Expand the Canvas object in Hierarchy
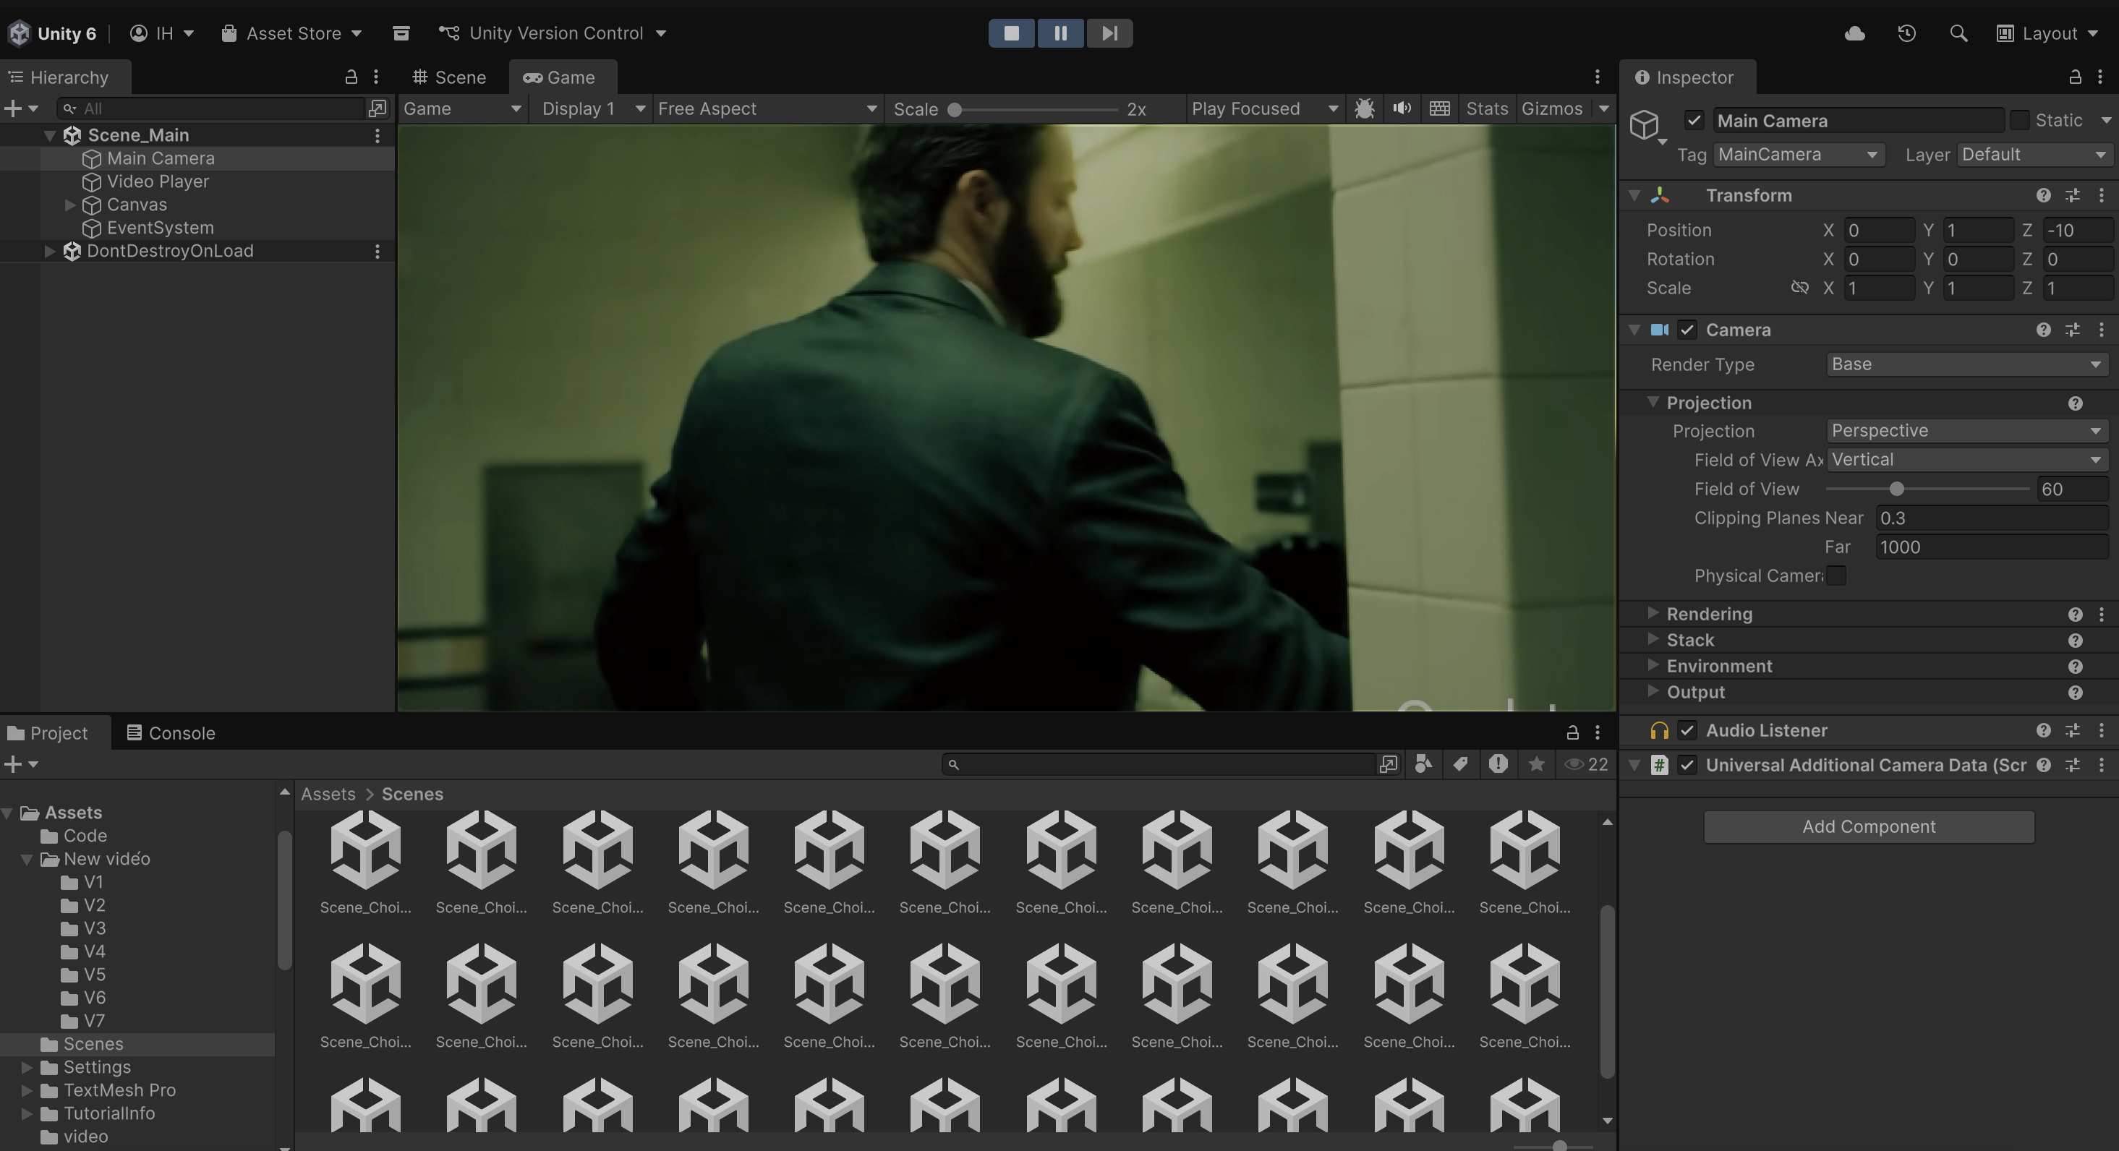Viewport: 2119px width, 1151px height. (x=70, y=205)
